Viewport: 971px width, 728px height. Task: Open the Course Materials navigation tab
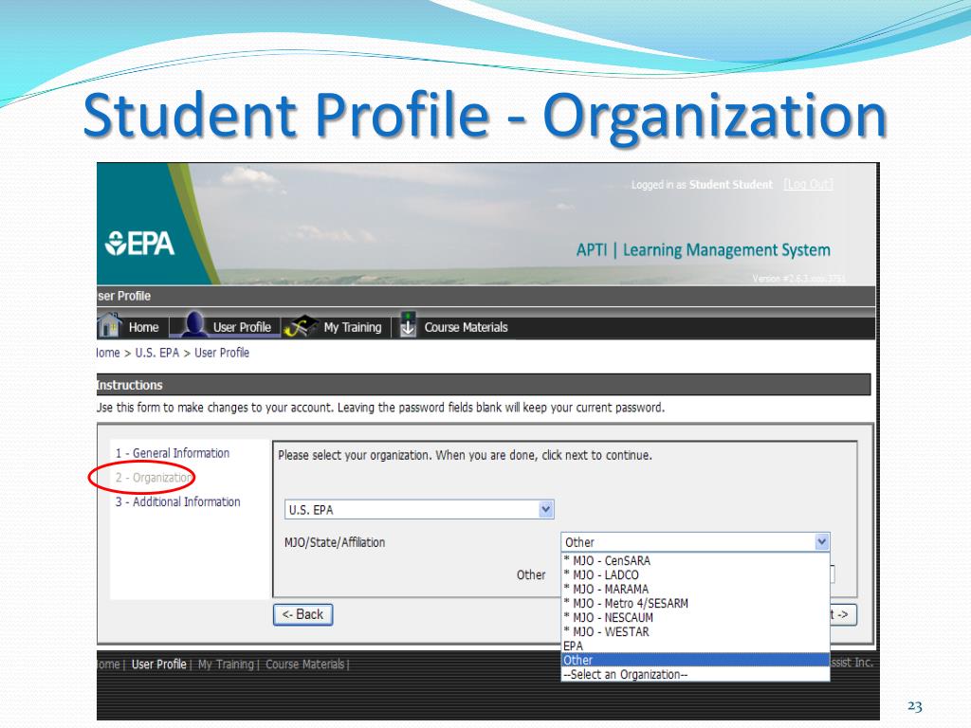[x=466, y=327]
